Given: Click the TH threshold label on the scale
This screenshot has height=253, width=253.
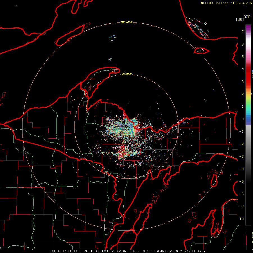Looking at the screenshot, I should 241,219.
